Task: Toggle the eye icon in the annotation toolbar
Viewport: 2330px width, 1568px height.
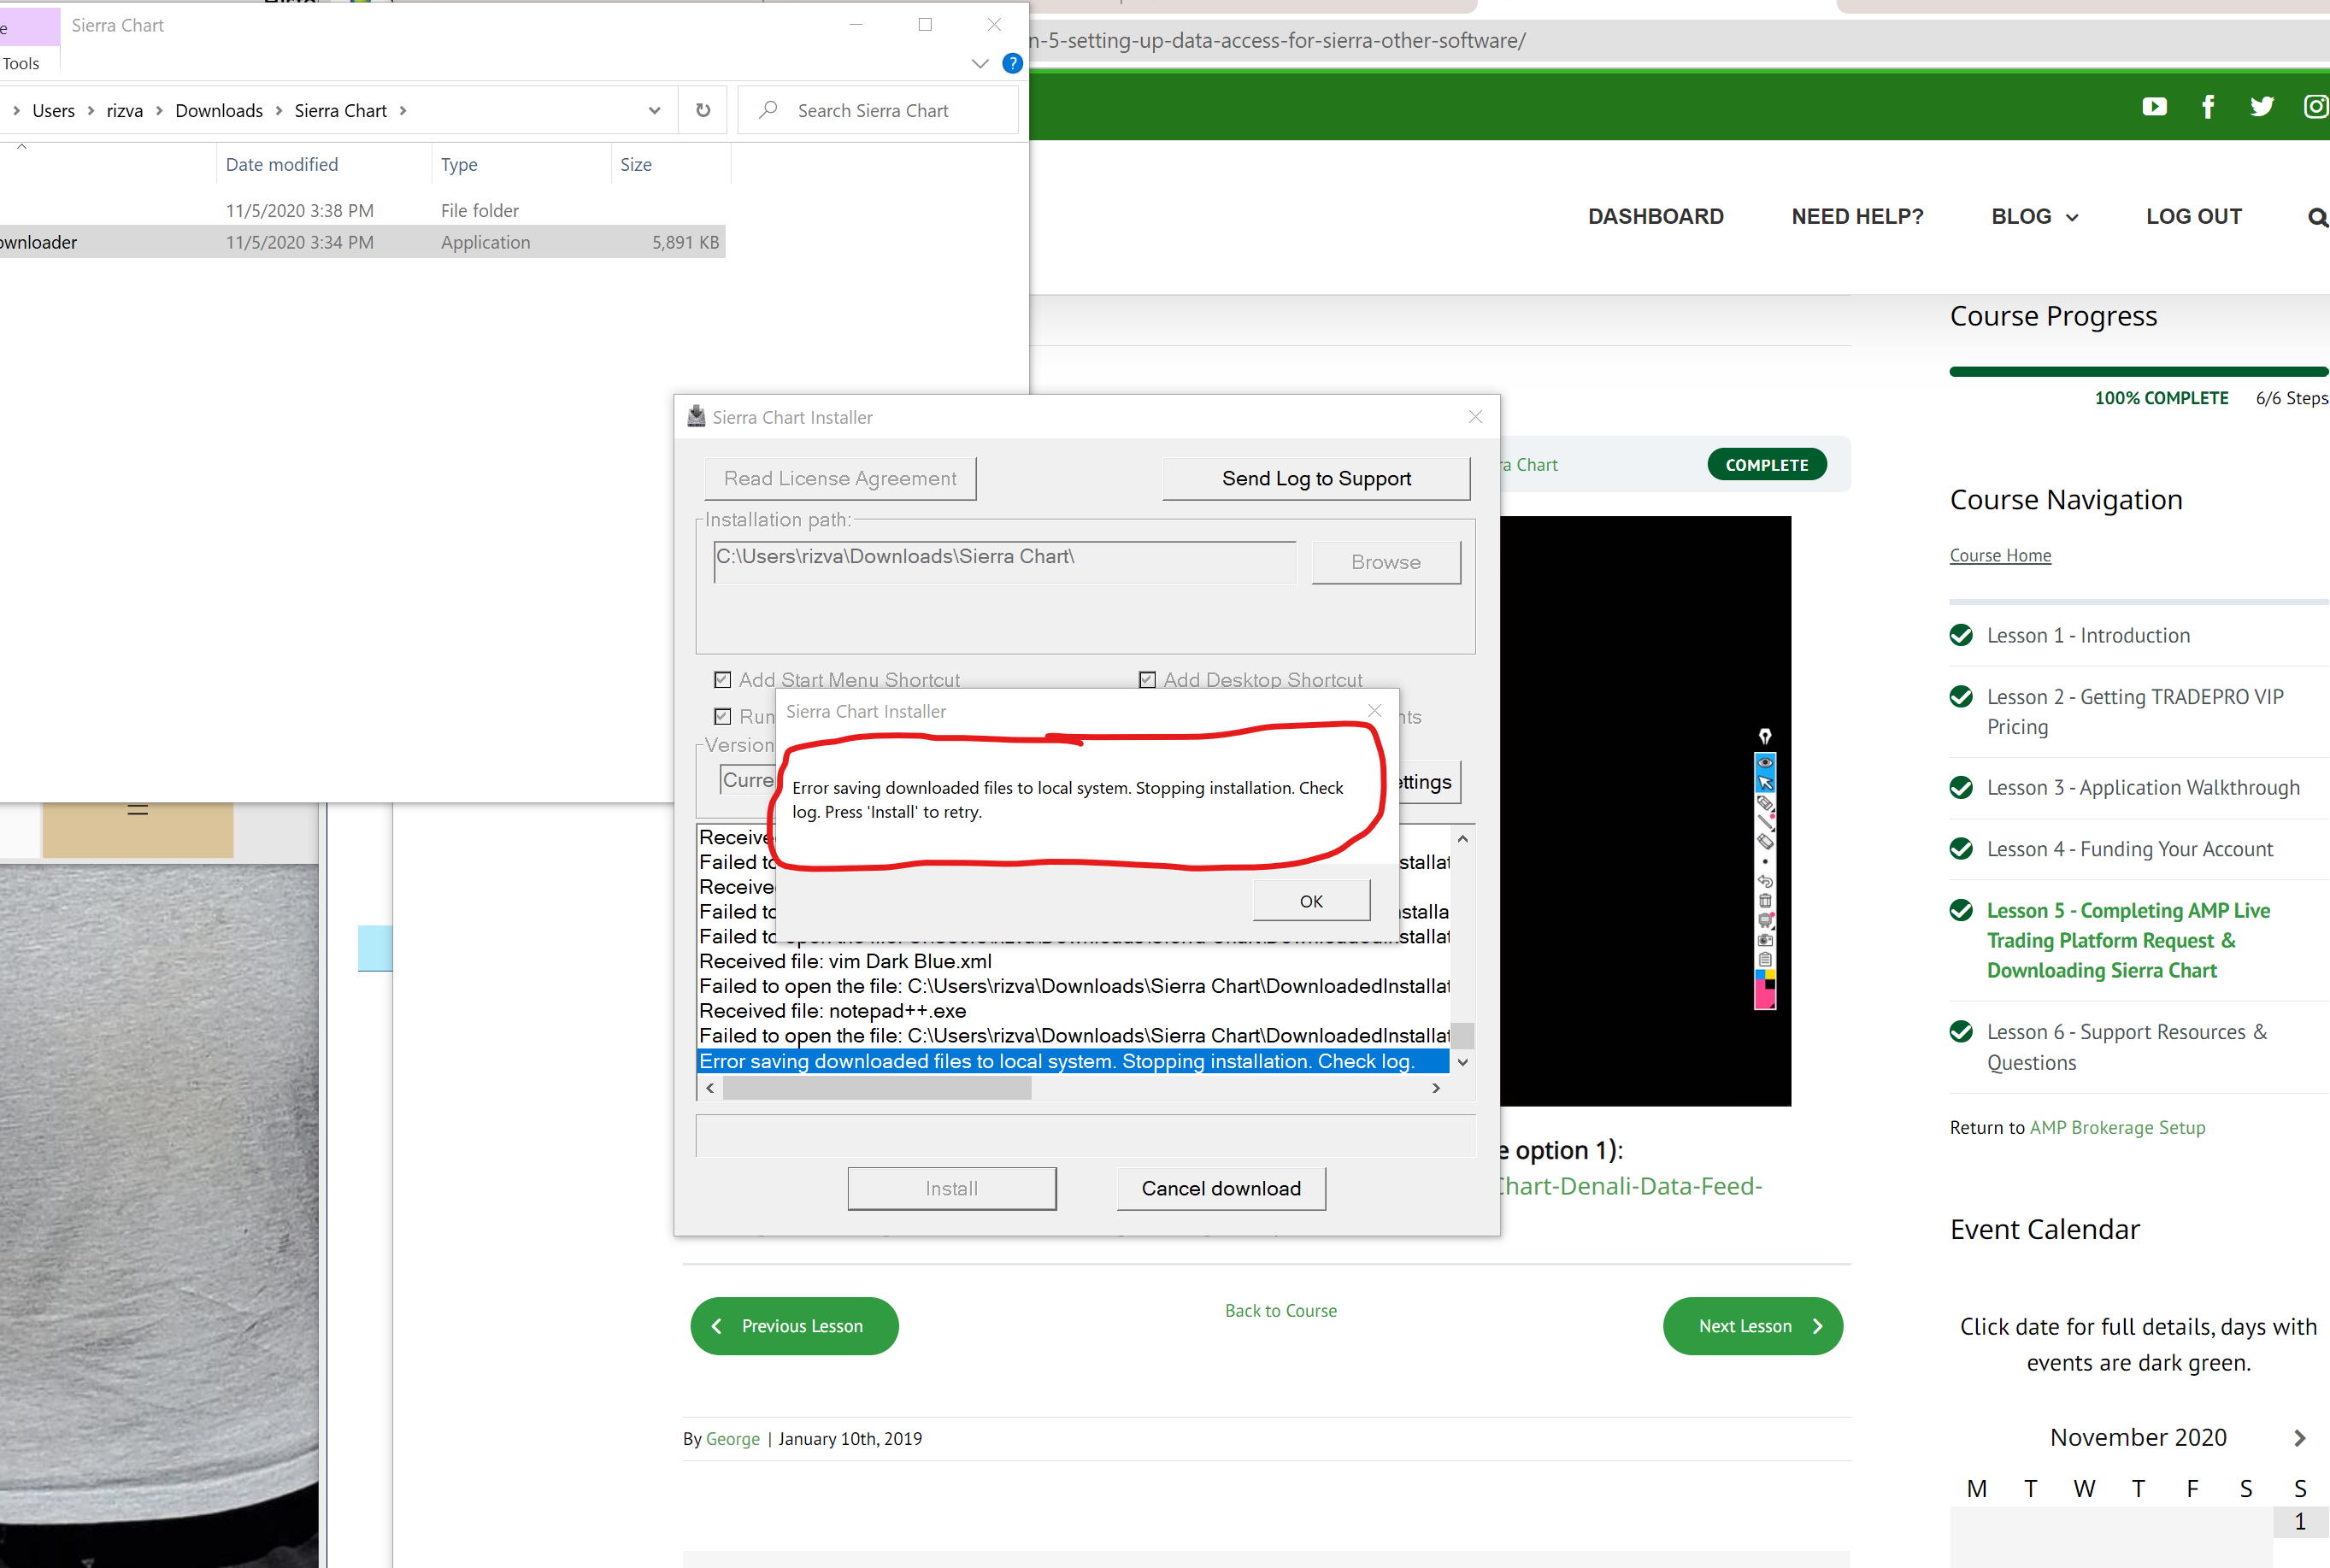Action: [x=1765, y=763]
